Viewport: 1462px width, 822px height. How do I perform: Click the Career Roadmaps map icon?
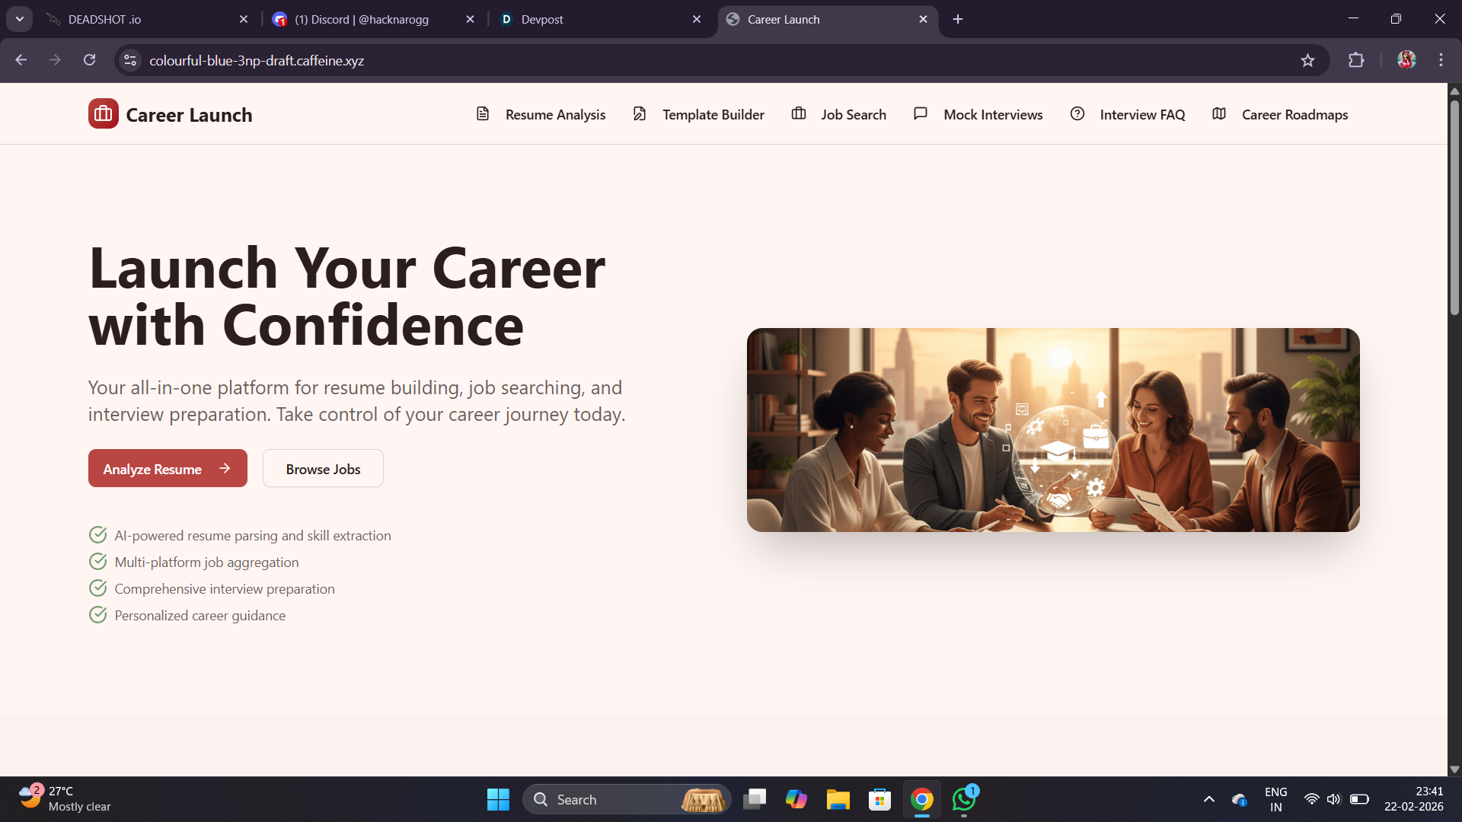coord(1219,114)
